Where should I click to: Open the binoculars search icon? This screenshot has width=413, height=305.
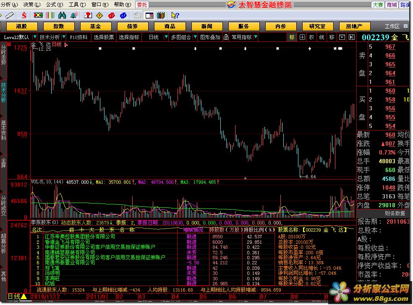click(x=62, y=16)
